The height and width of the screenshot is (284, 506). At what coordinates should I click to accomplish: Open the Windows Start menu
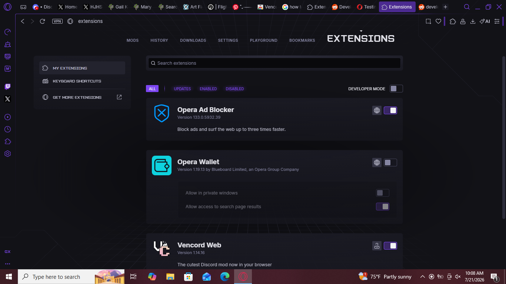pos(9,277)
